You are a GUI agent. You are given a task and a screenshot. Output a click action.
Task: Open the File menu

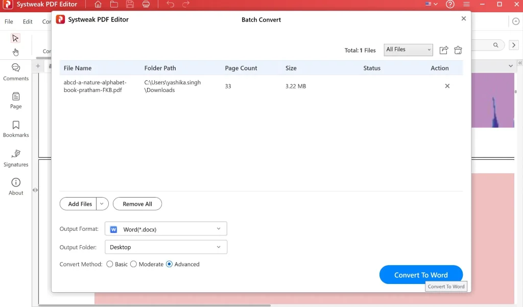[x=9, y=21]
